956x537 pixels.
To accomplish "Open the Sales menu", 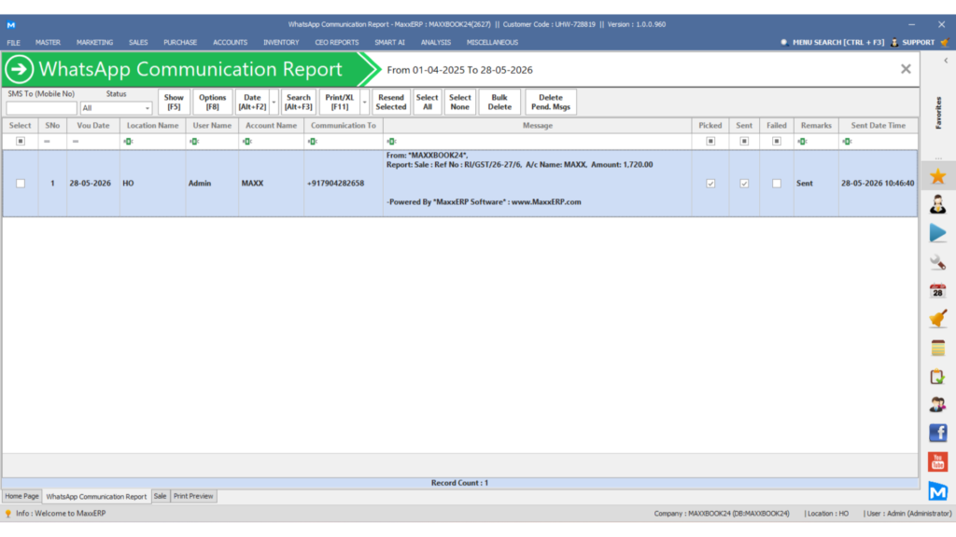I will (138, 43).
